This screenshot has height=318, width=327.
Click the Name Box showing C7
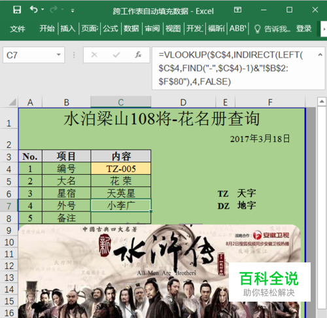tap(34, 55)
